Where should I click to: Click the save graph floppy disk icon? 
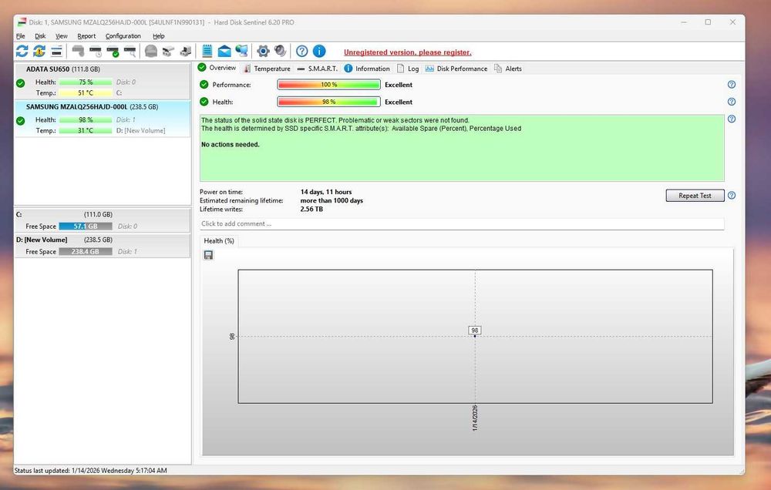(x=208, y=254)
